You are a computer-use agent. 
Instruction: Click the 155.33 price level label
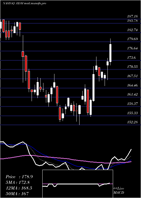(133, 113)
